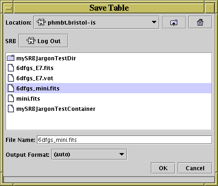Click the file icon of highlighted 6dfgs_mini.fits
The width and height of the screenshot is (218, 186).
tap(11, 88)
